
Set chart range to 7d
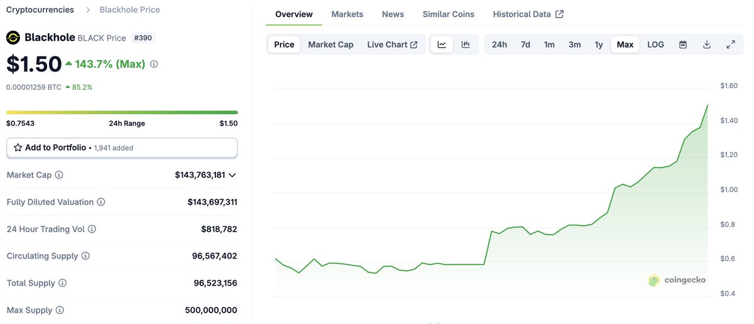[525, 45]
